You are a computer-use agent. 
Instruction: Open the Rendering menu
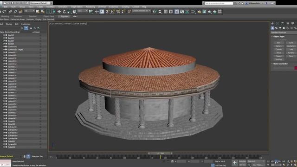[x=90, y=7]
